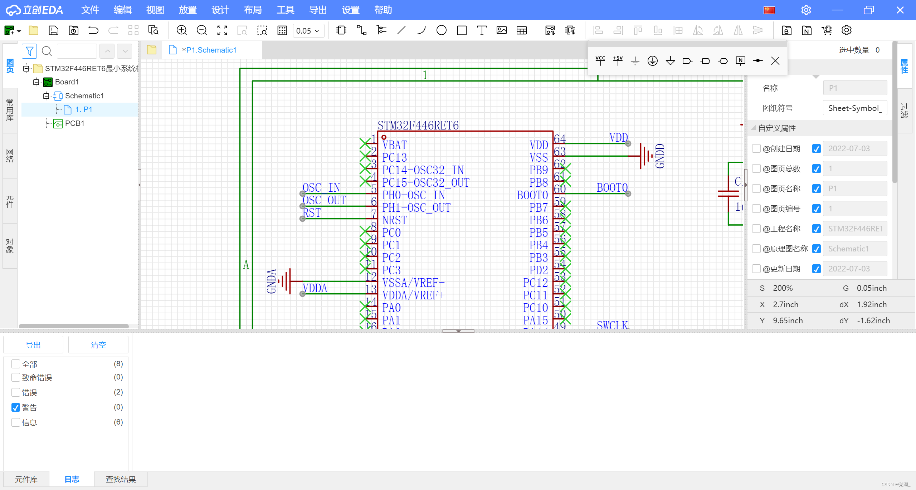This screenshot has height=490, width=916.
Task: Place a ground symbol from floating toolbar
Action: pyautogui.click(x=635, y=61)
